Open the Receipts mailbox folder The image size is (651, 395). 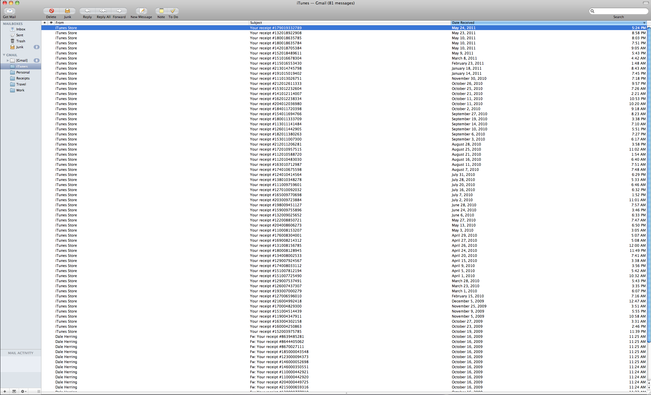(23, 78)
